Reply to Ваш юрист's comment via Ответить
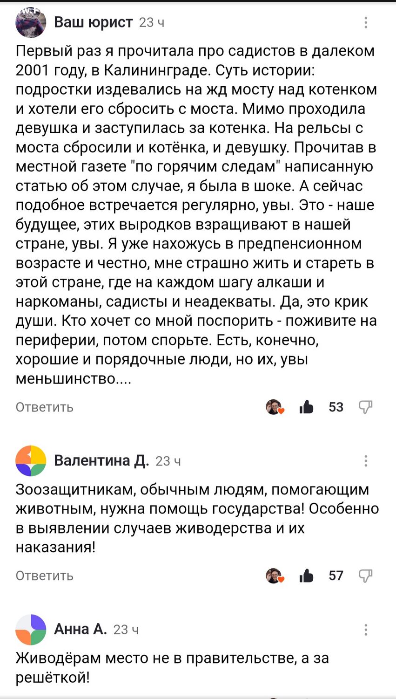Image resolution: width=396 pixels, height=699 pixels. [45, 407]
